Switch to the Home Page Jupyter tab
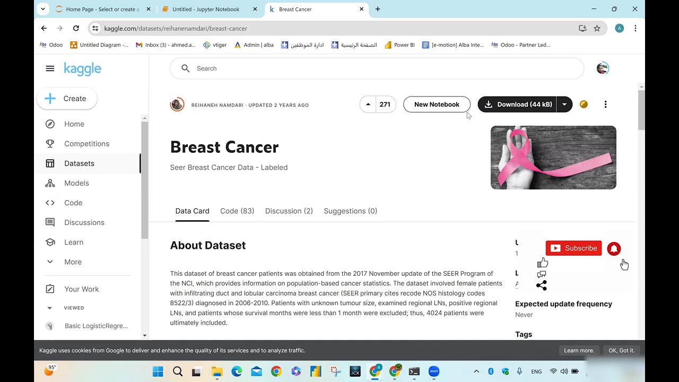 102,9
